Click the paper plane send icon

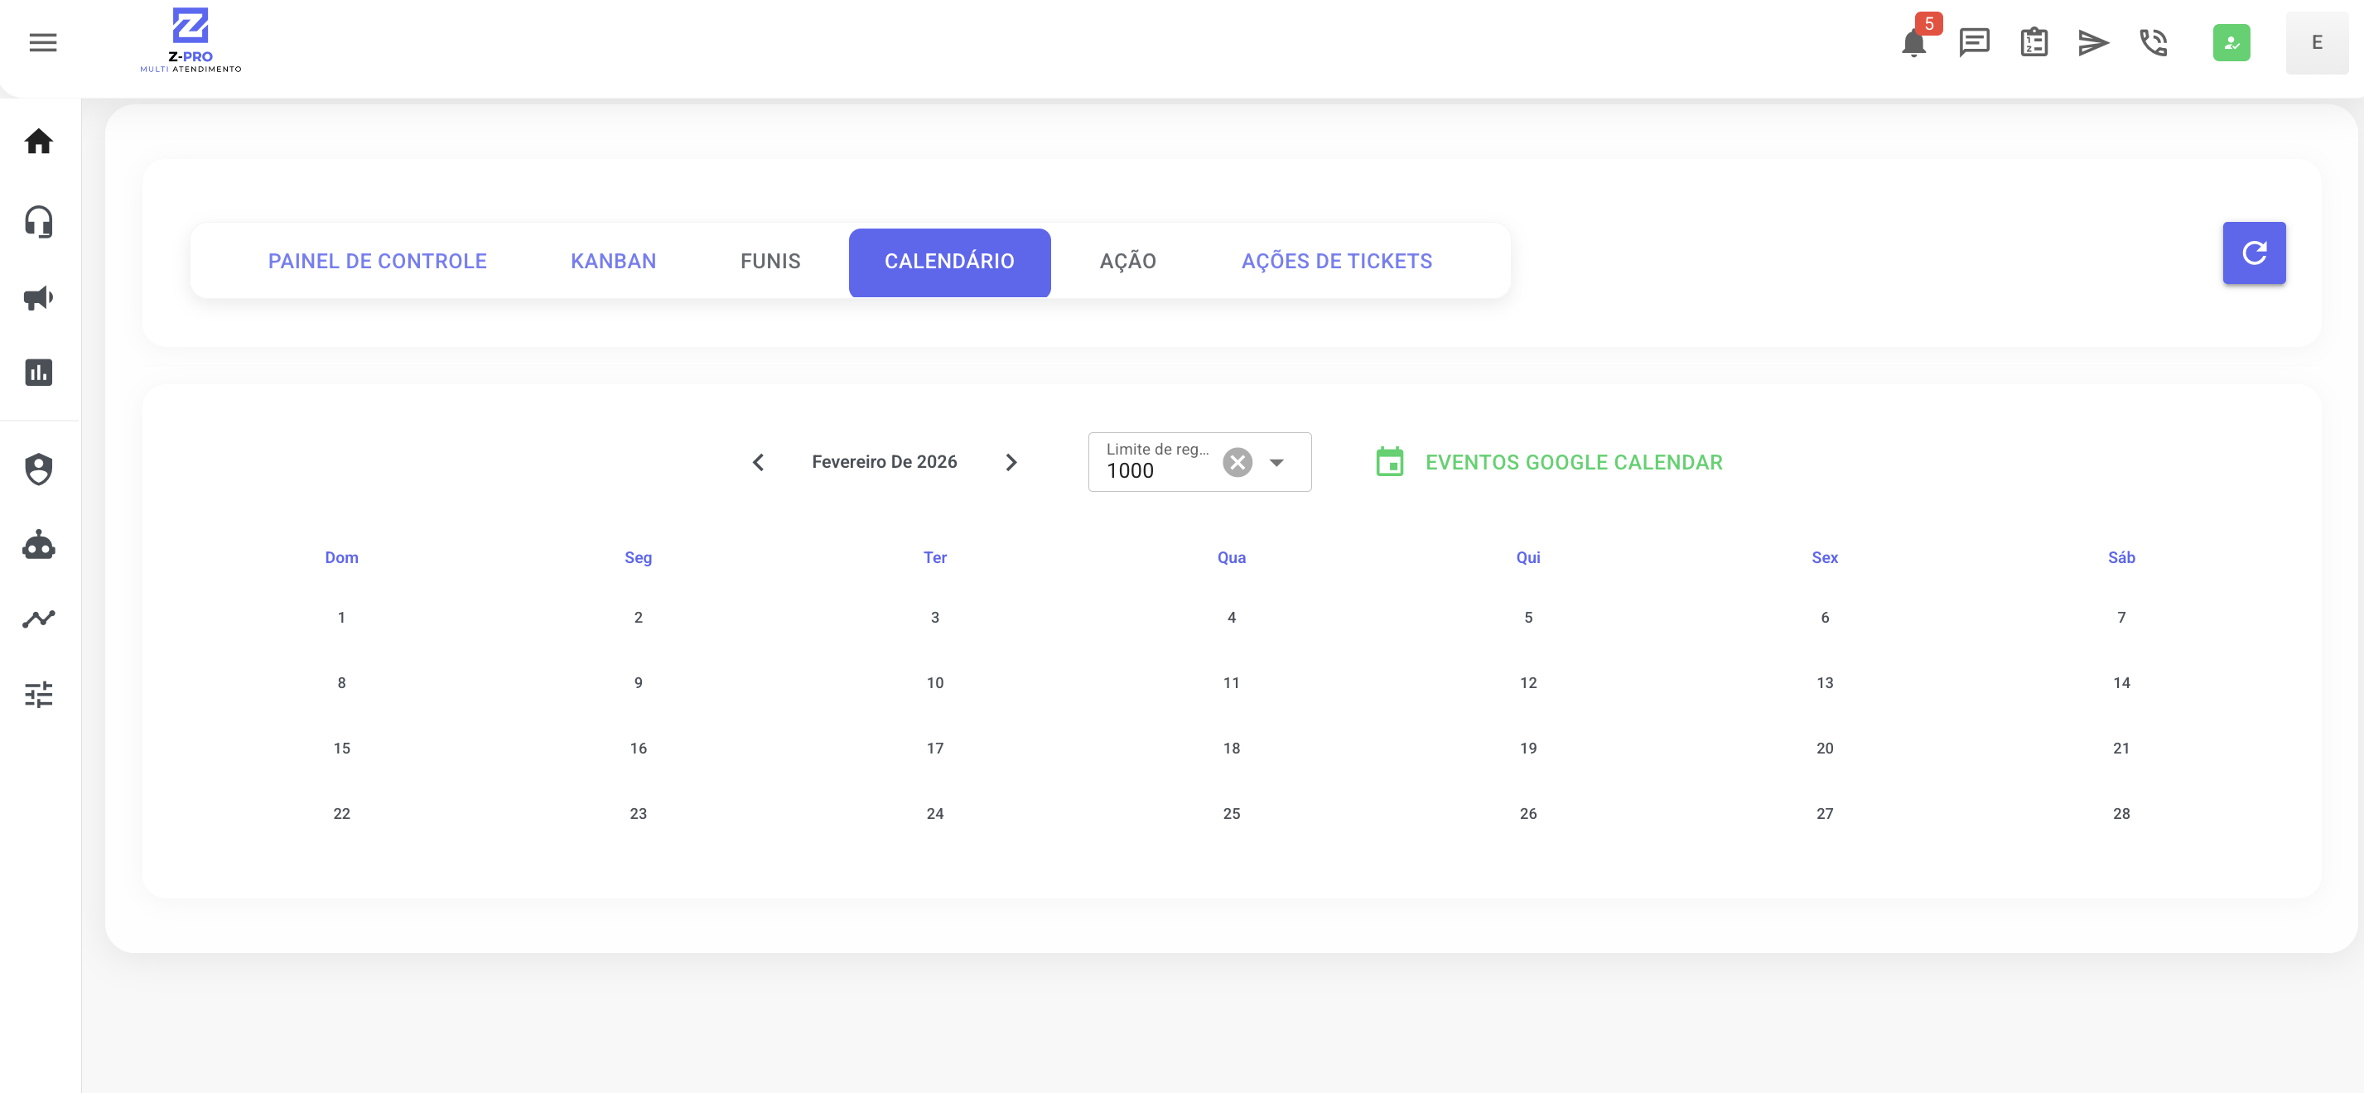click(2093, 42)
